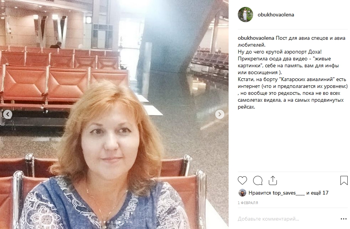The image size is (350, 229).
Task: Open the three-dot more options menu
Action: [343, 219]
